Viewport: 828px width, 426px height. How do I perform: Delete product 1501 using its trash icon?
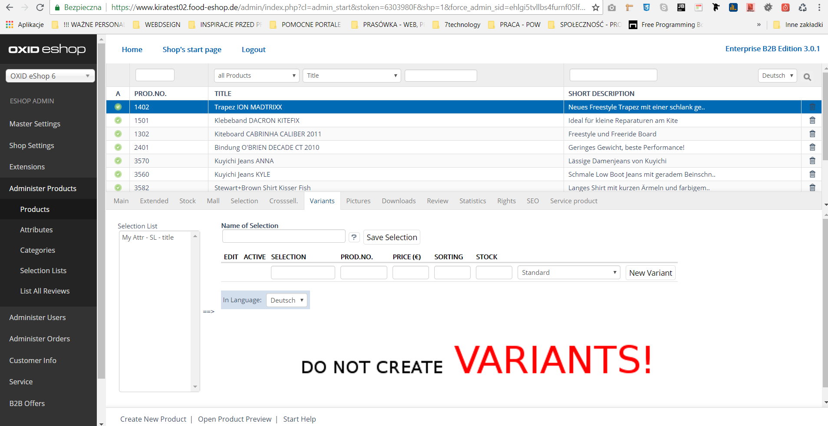[x=812, y=120]
